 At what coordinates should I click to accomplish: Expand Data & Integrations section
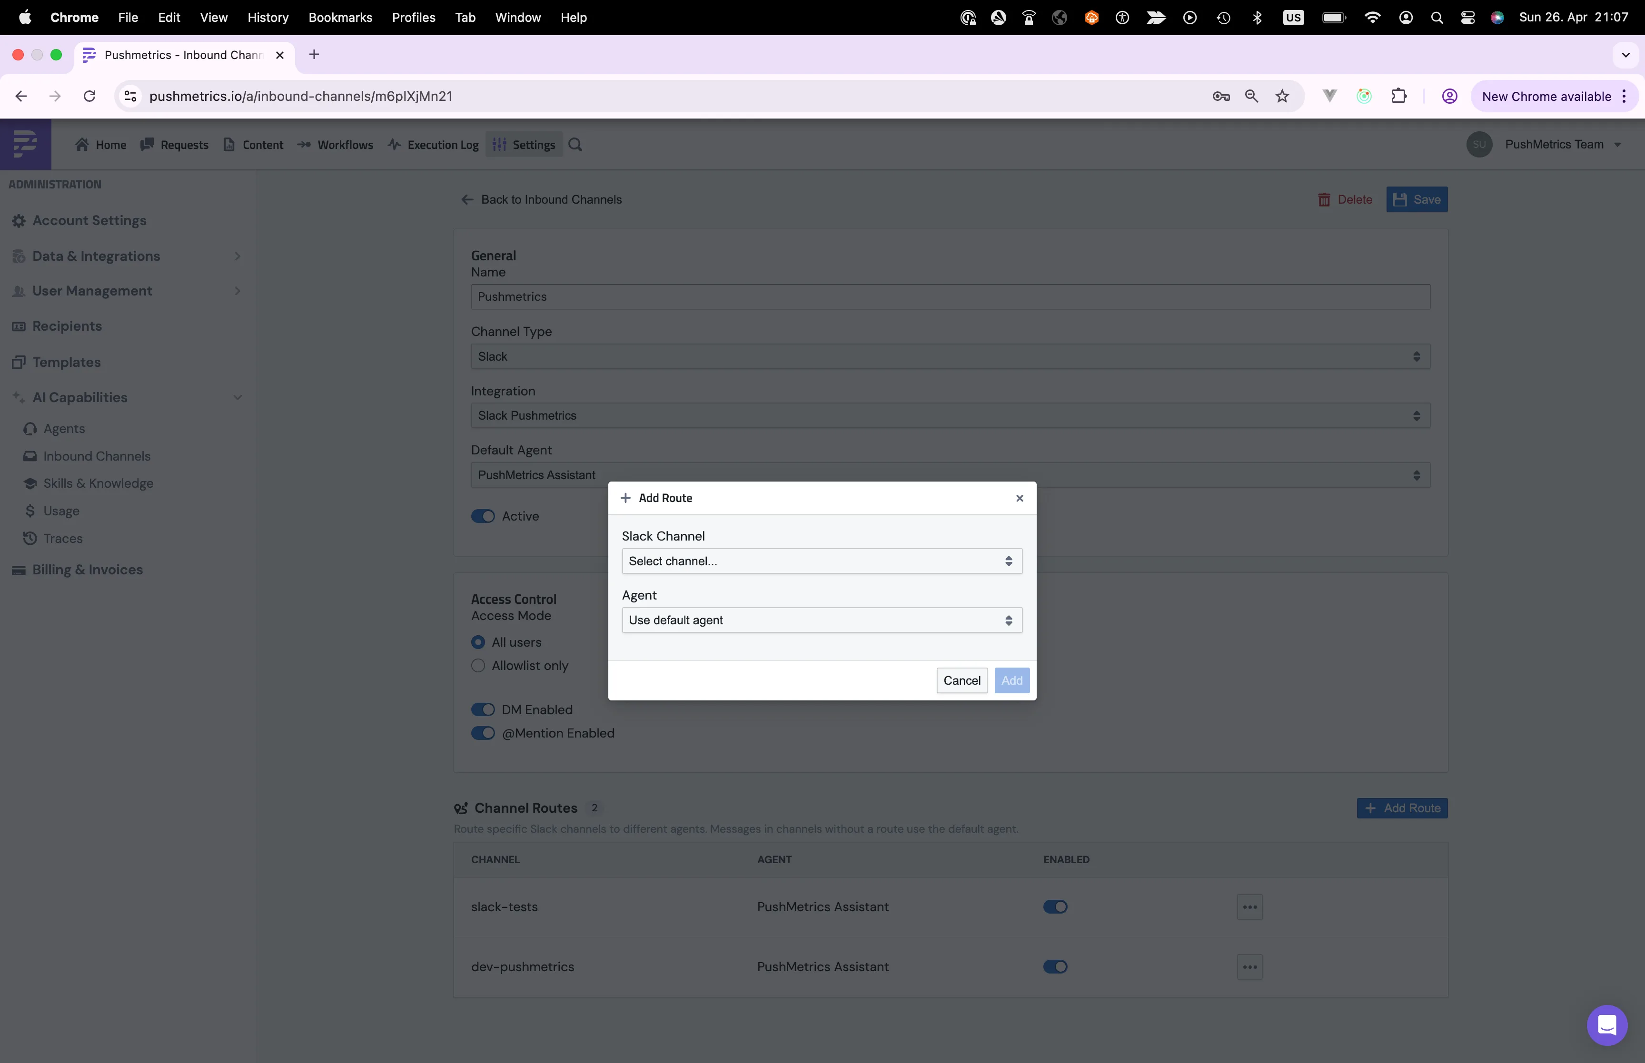pos(127,256)
